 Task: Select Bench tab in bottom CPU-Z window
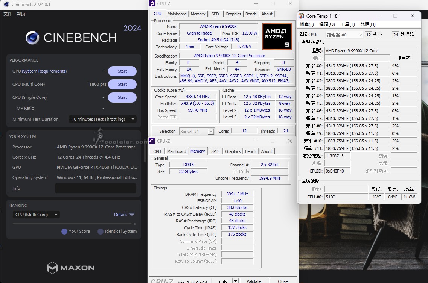point(251,151)
